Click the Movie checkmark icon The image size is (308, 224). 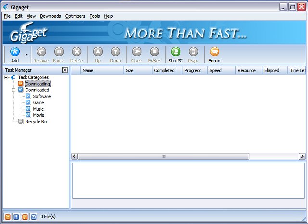tap(28, 115)
